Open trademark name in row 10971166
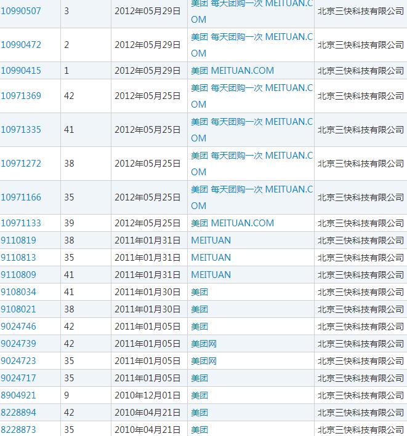The height and width of the screenshot is (436, 407). [x=252, y=197]
